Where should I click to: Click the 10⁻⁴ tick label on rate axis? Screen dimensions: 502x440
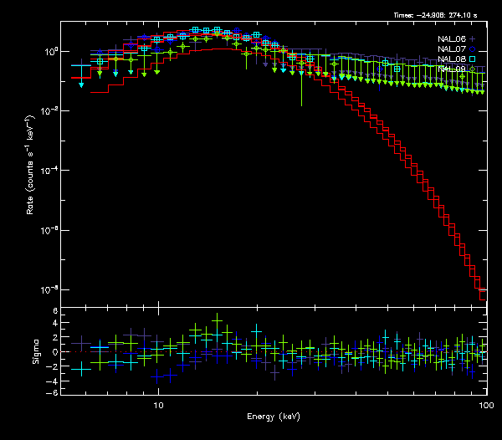[49, 171]
